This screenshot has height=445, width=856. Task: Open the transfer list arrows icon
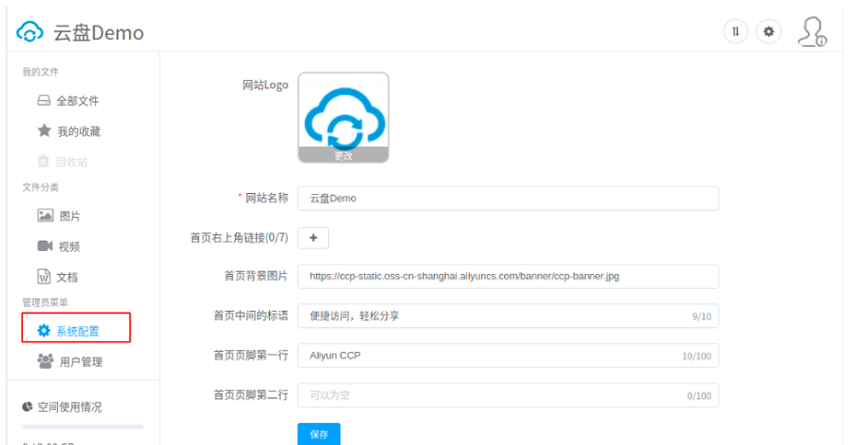(735, 31)
